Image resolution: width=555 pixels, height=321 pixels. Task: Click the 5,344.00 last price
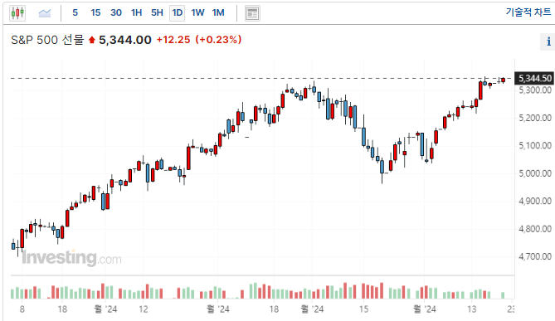pos(125,40)
